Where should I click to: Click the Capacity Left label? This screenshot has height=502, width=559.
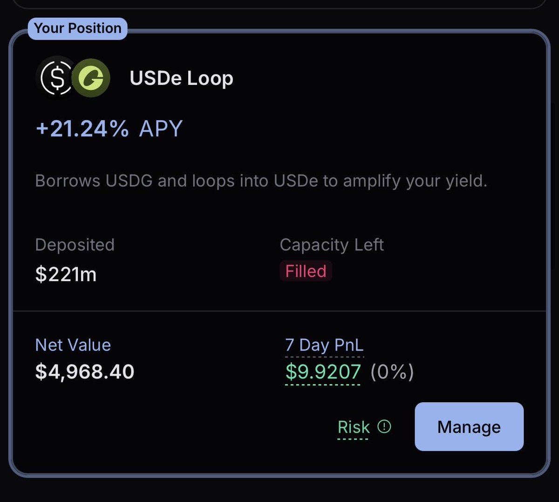[x=332, y=245]
